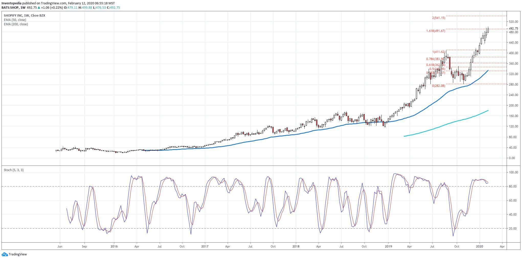
Task: Click the 0.00 price axis label
Action: (512, 158)
